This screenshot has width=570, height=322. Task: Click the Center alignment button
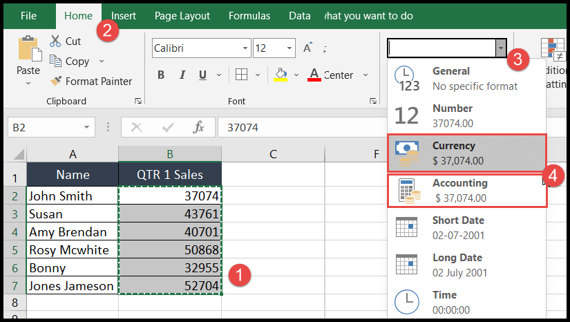coord(339,75)
